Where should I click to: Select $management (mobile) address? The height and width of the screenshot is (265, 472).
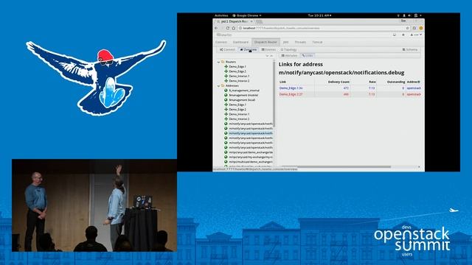(x=243, y=95)
